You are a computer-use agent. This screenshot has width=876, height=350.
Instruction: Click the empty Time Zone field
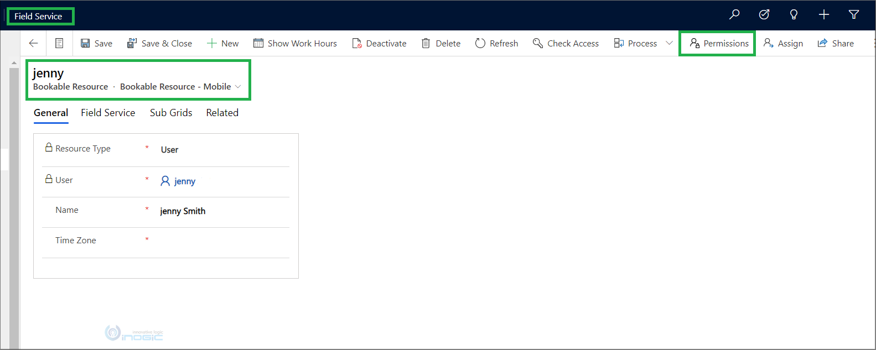point(224,241)
